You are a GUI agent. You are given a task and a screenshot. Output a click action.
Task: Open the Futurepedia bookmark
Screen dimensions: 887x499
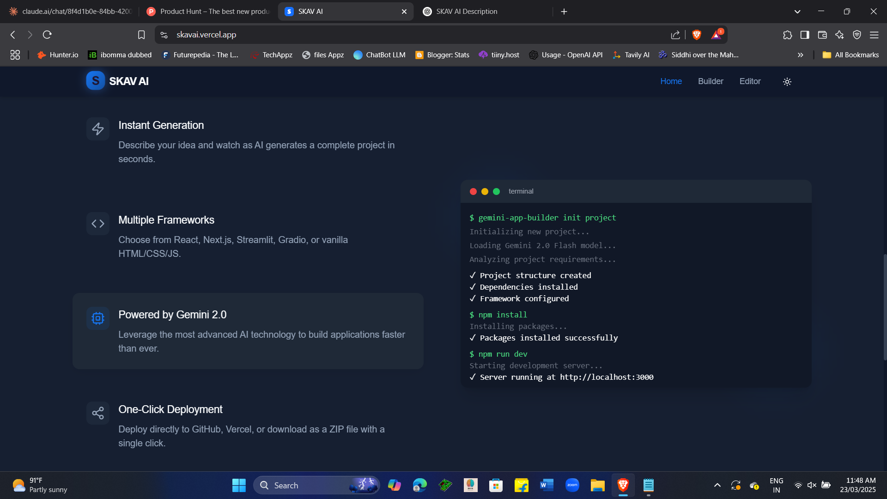click(x=200, y=55)
